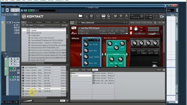Toggle Auto preview button
This screenshot has width=187, height=105.
(63, 101)
